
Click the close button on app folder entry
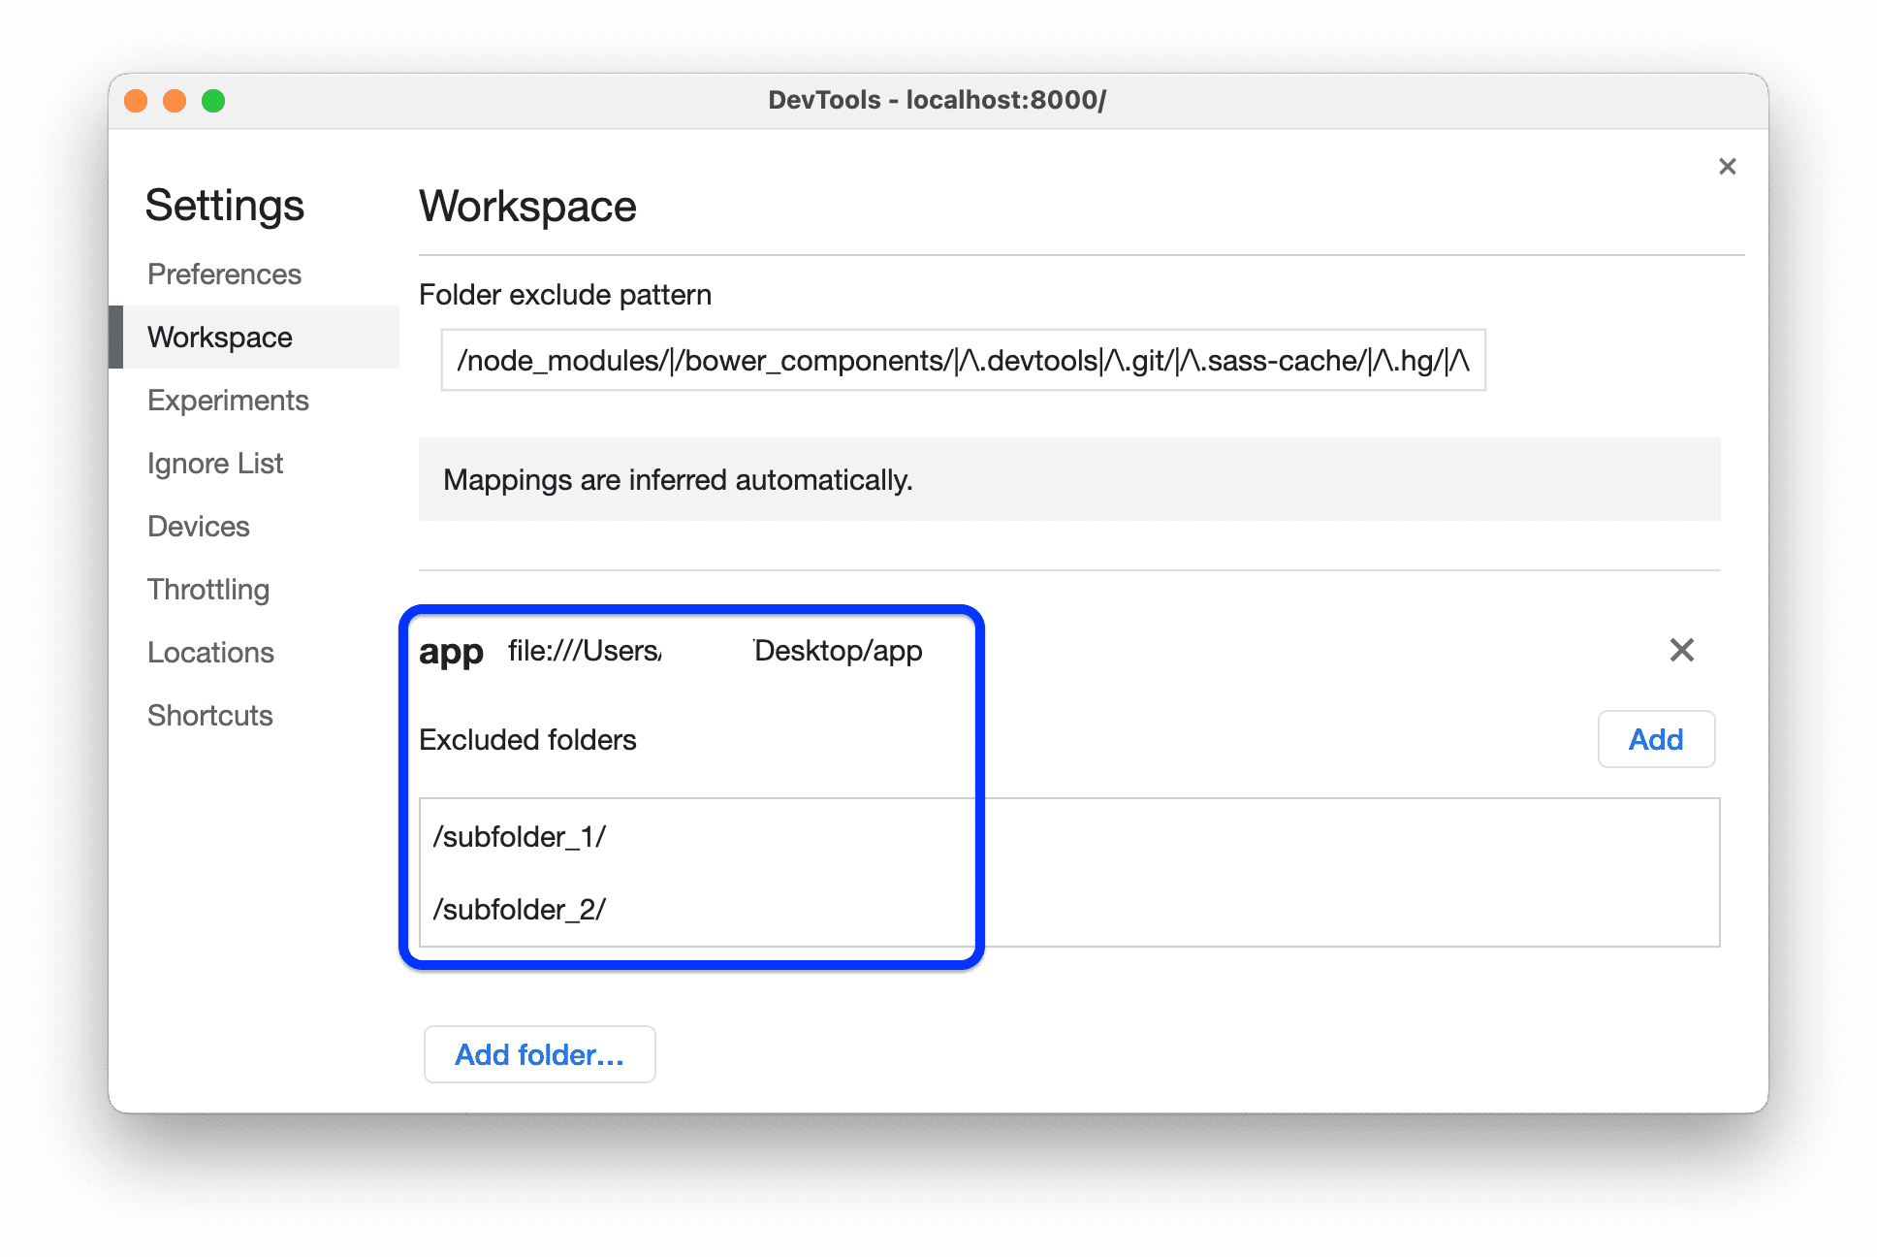(x=1681, y=650)
